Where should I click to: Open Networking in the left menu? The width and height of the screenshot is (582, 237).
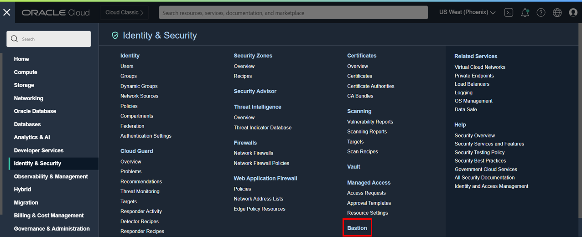[x=28, y=98]
